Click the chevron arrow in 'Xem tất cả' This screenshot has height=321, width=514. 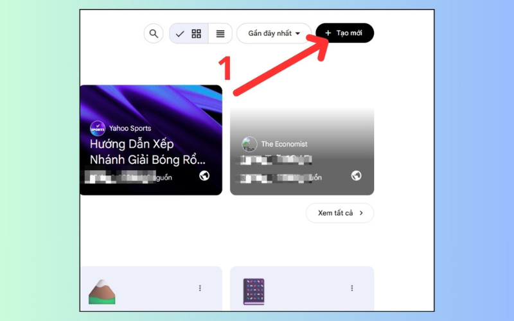361,213
